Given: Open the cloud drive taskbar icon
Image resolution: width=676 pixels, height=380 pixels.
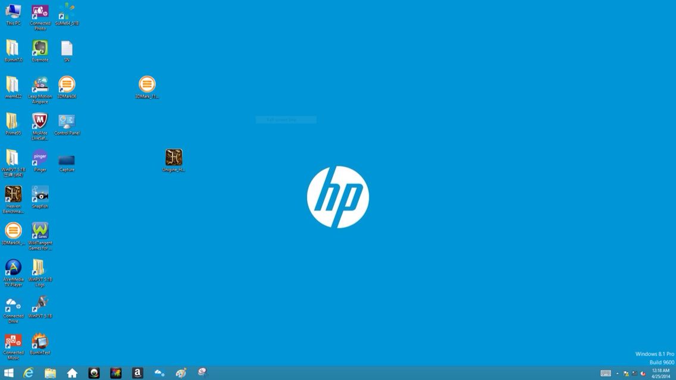Looking at the screenshot, I should (x=159, y=373).
